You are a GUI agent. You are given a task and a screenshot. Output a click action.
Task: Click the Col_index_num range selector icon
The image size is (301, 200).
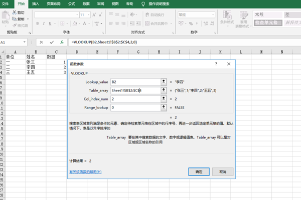[x=164, y=99]
